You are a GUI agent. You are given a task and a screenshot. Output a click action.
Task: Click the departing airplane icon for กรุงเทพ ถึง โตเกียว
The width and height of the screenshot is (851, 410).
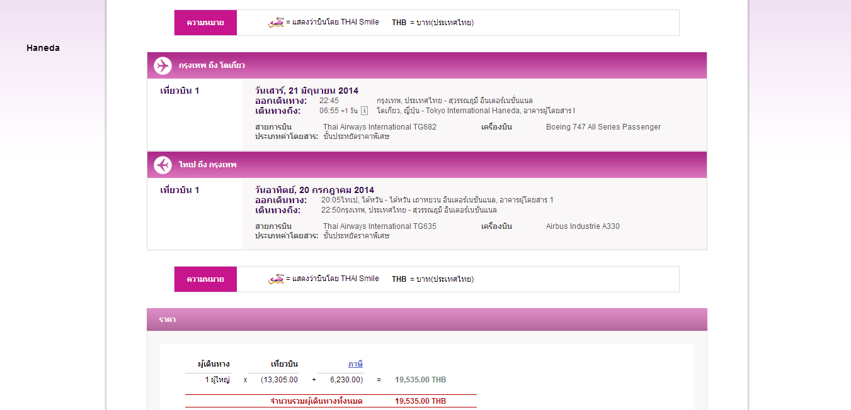tap(163, 65)
